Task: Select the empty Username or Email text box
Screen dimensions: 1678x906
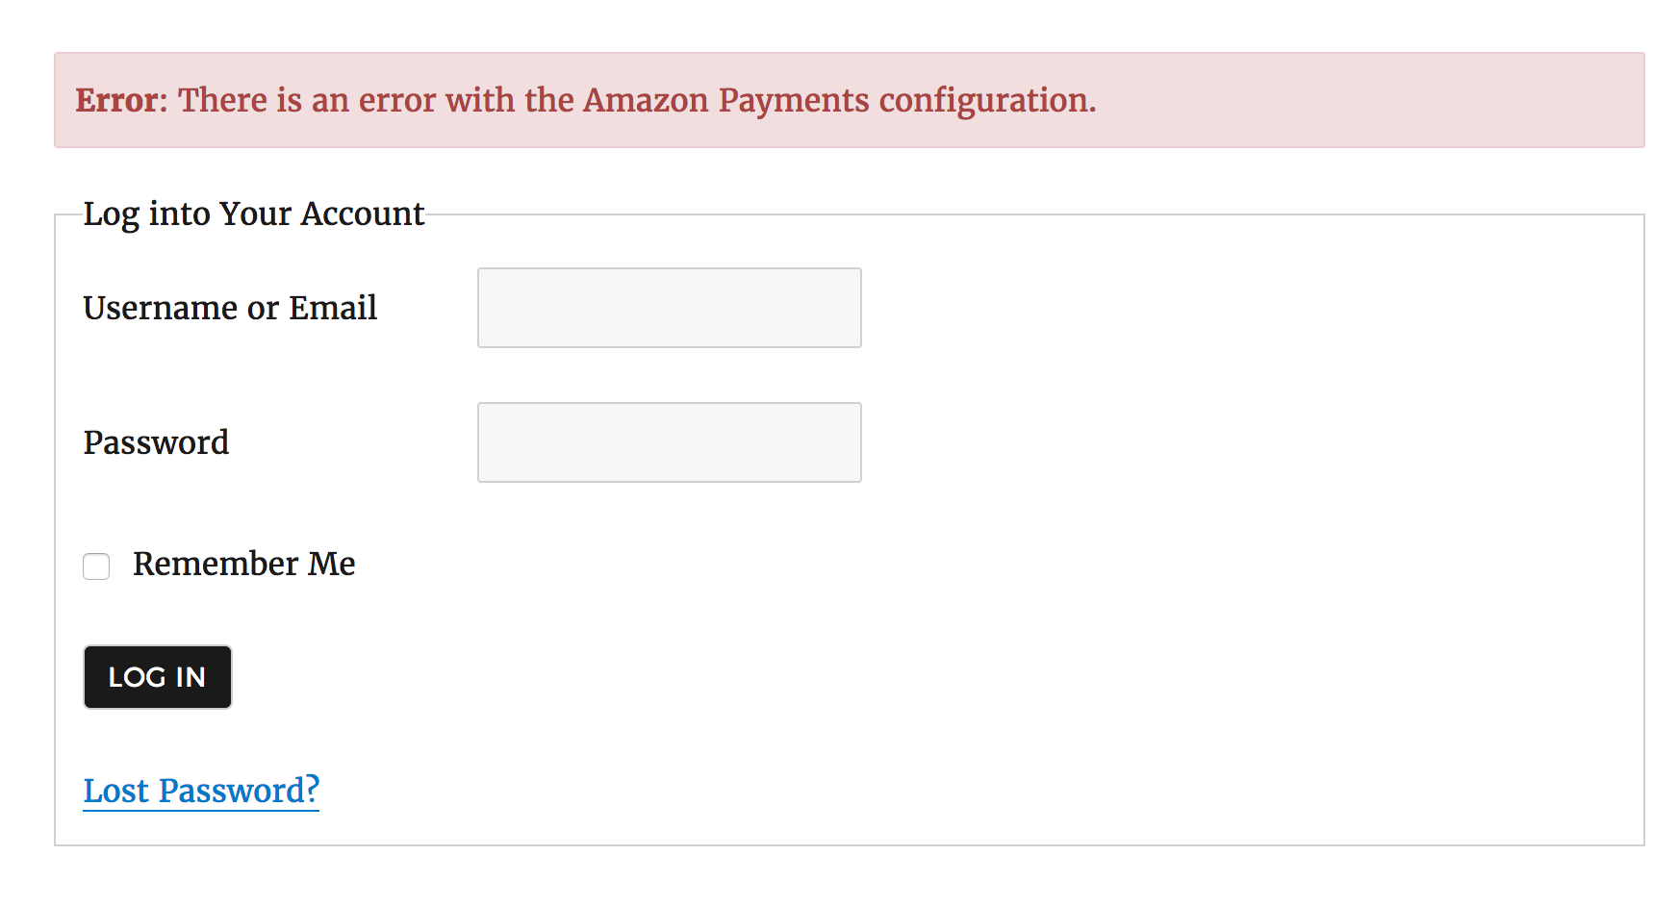Action: (669, 308)
